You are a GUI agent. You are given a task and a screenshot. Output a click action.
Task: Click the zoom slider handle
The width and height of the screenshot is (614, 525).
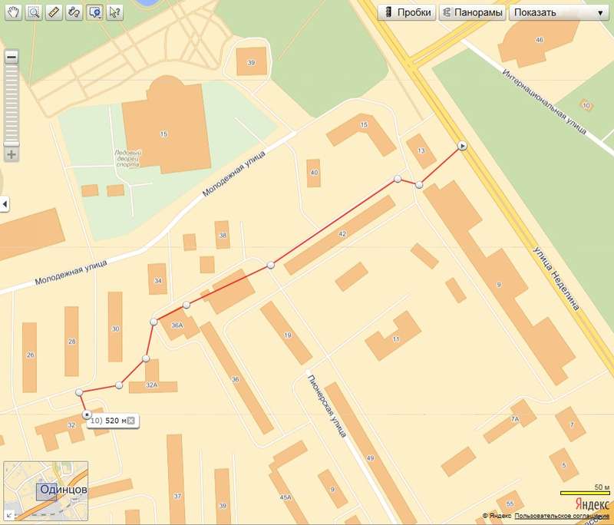pyautogui.click(x=12, y=144)
